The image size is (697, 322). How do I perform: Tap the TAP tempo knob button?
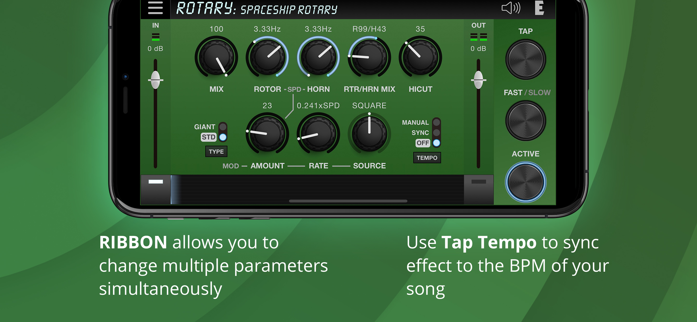click(x=525, y=60)
